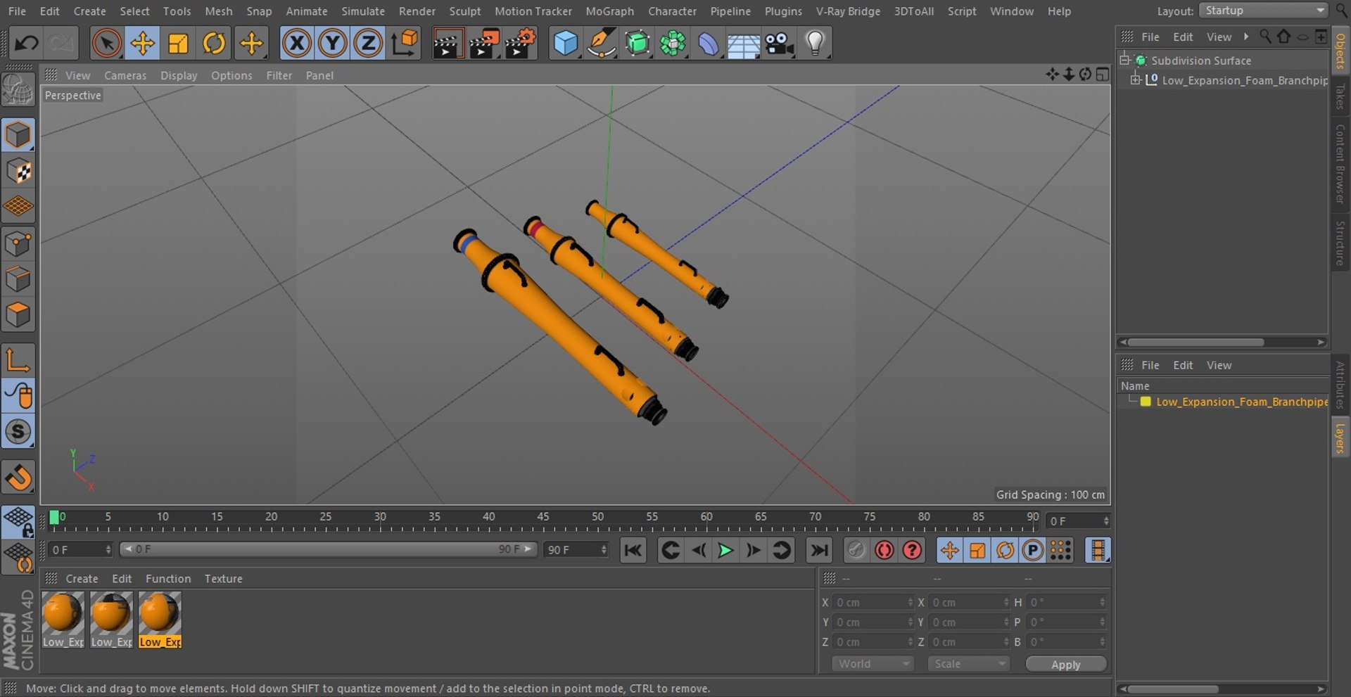This screenshot has height=697, width=1351.
Task: Toggle Z axis lock
Action: 368,44
